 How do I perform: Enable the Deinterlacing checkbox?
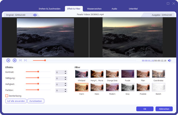coord(7,96)
